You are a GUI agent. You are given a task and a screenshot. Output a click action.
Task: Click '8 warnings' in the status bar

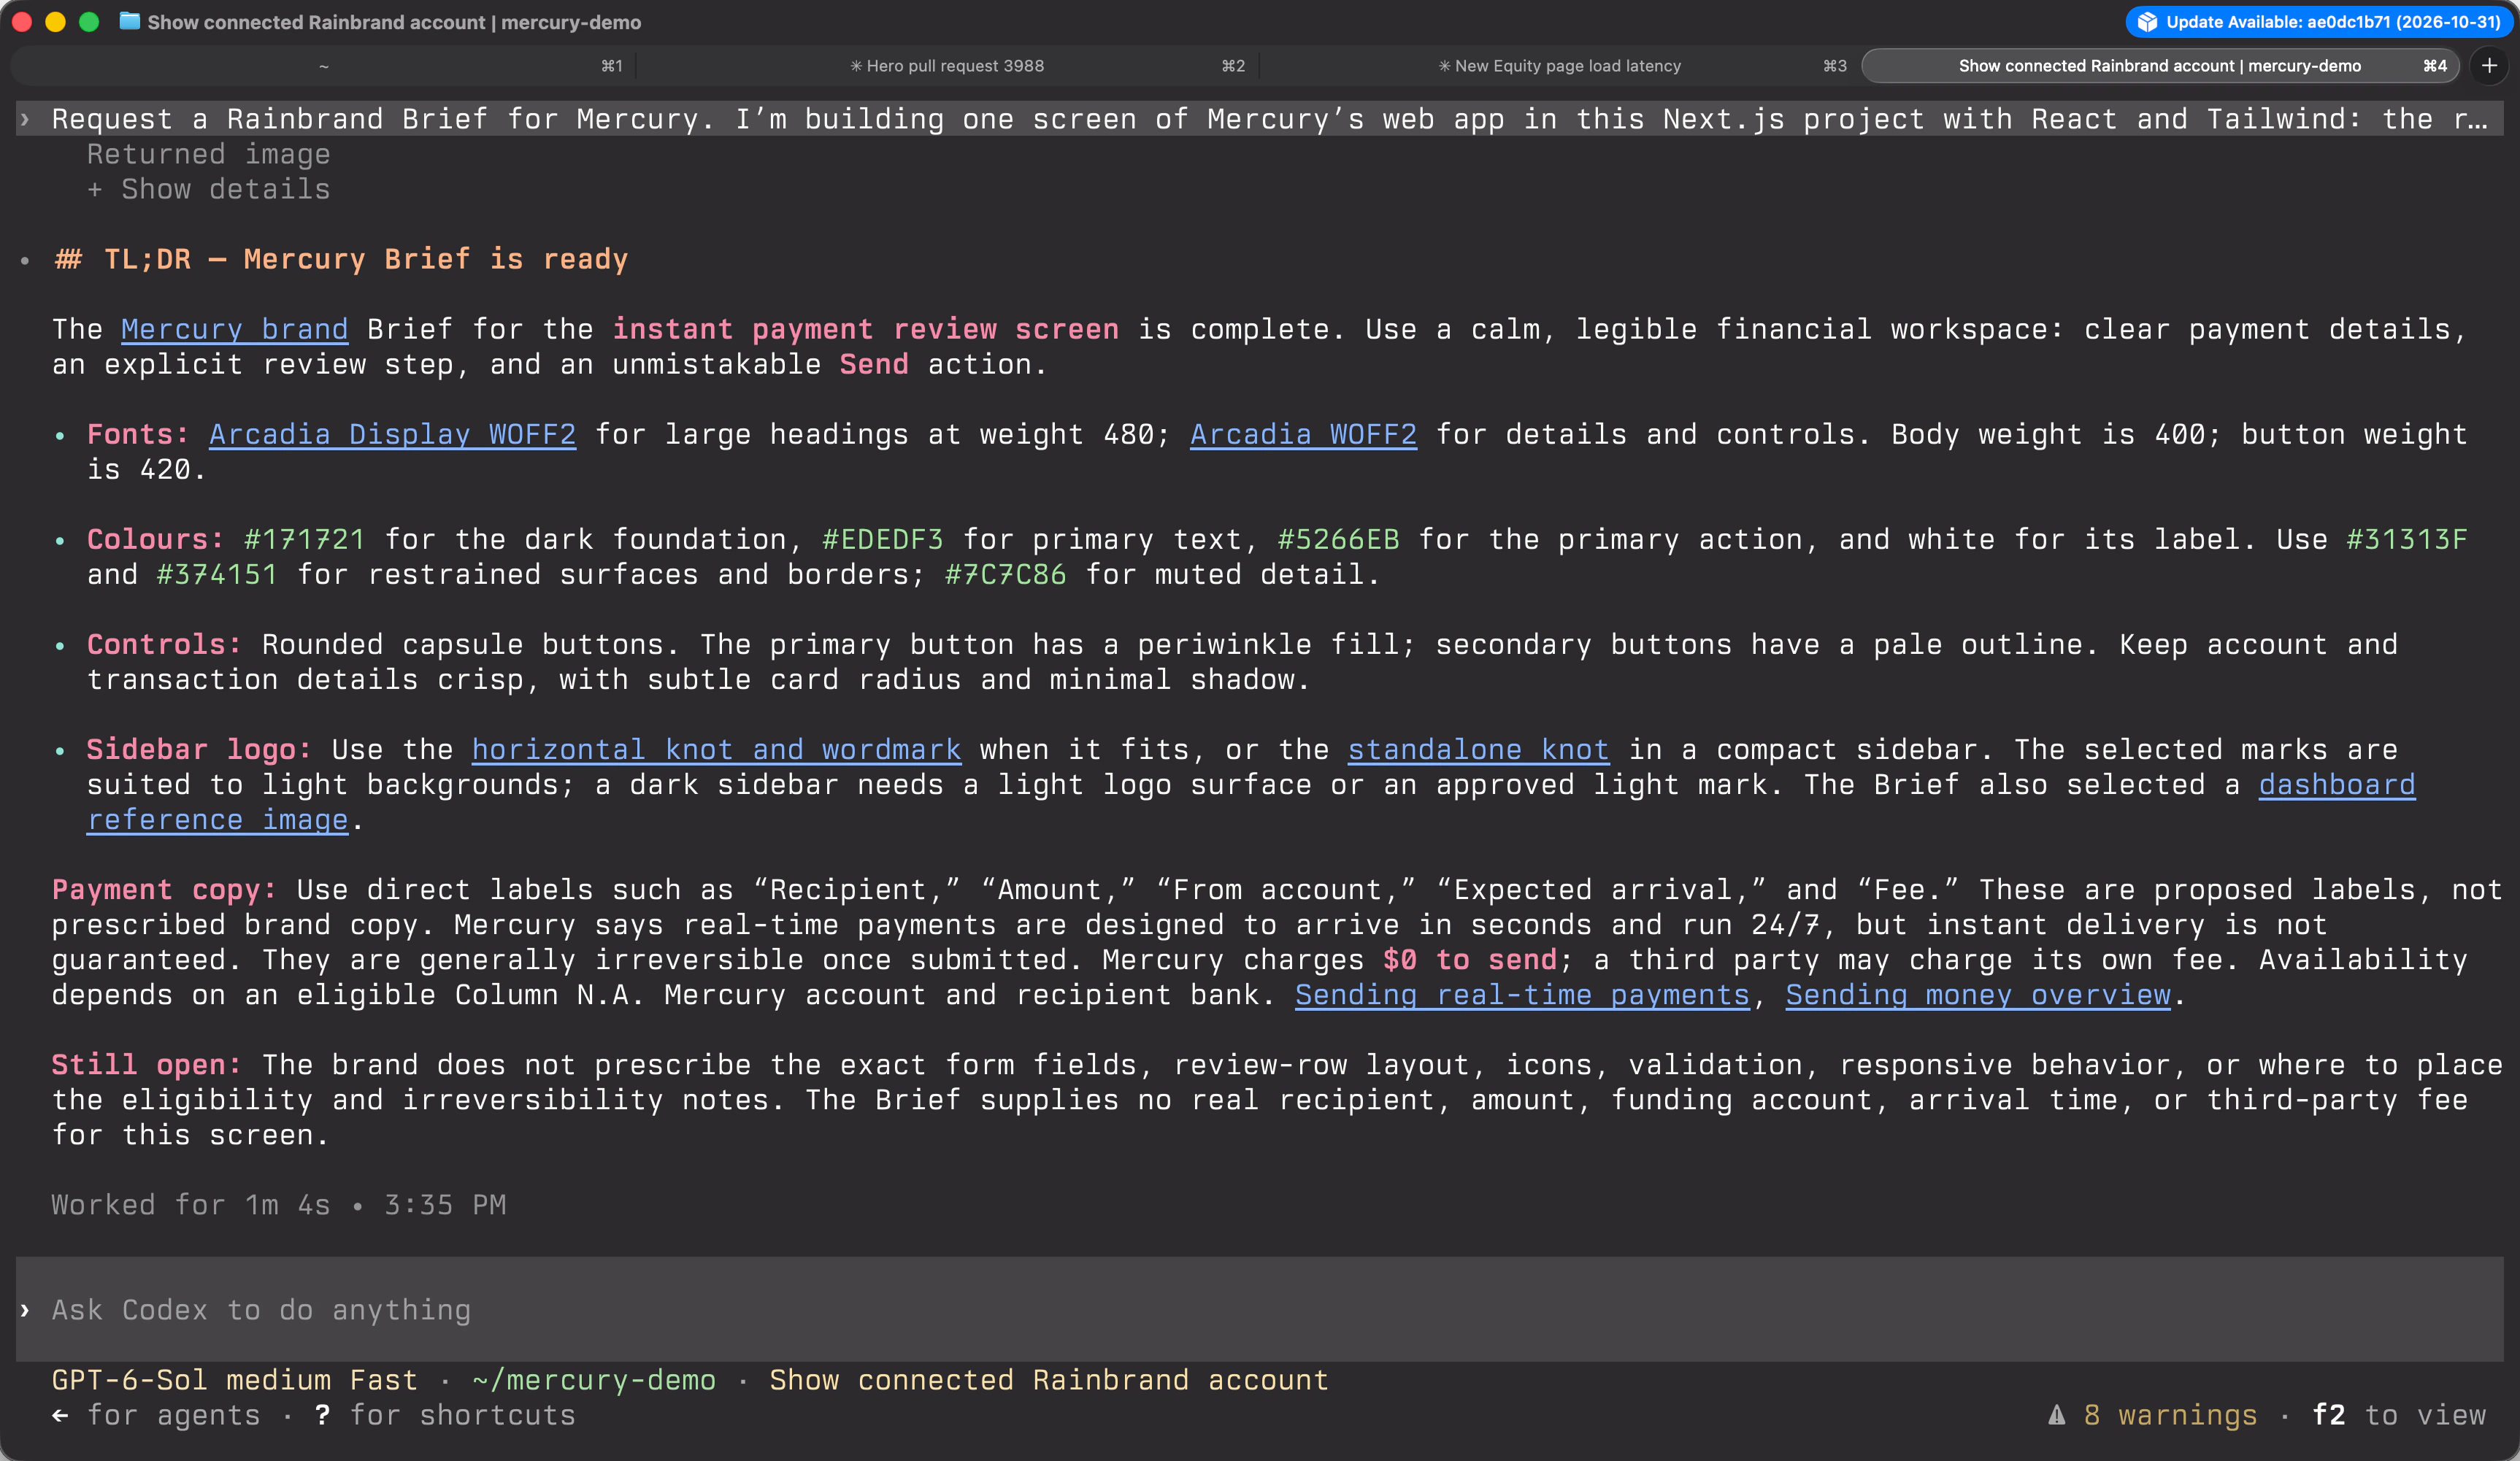pyautogui.click(x=2170, y=1415)
